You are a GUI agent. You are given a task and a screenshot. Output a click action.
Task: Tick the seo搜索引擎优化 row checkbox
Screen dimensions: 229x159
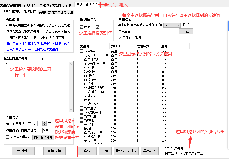(x=81, y=88)
